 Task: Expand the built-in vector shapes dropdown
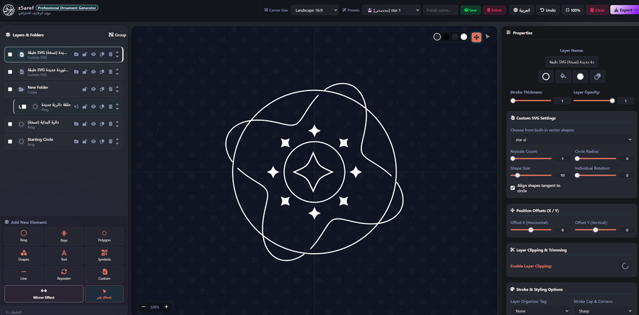click(x=572, y=140)
